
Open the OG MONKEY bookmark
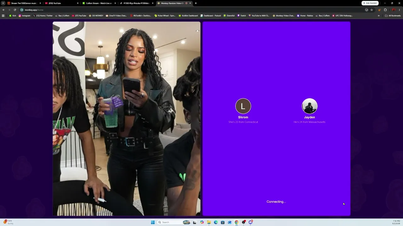(96, 16)
